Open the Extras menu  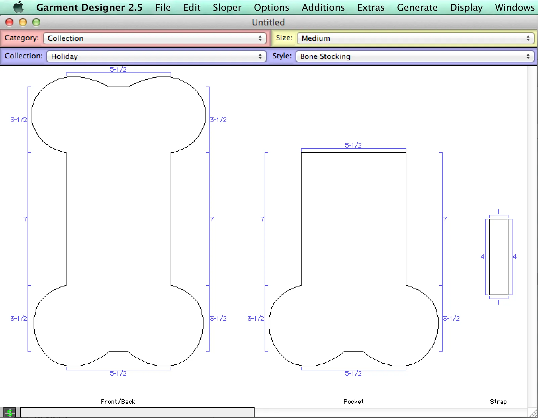point(371,7)
